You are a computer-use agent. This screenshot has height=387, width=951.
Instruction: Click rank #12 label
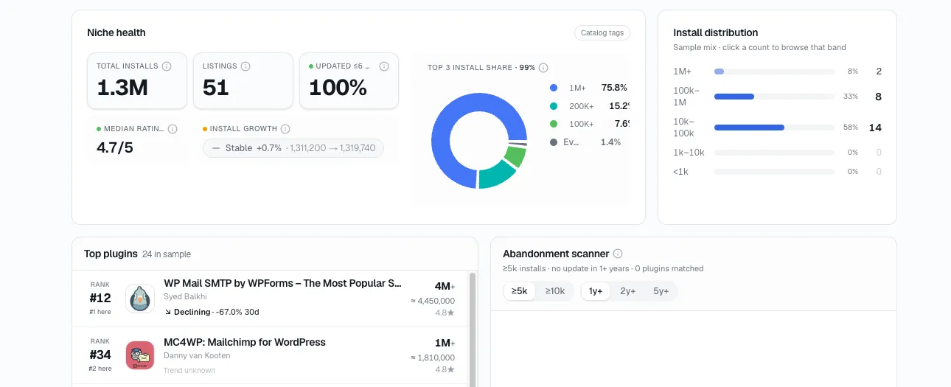(100, 299)
